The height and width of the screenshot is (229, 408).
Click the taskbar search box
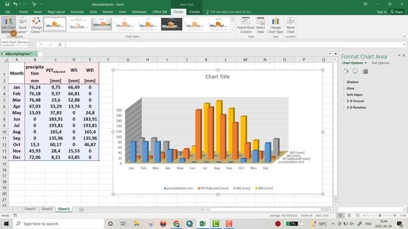[58, 223]
